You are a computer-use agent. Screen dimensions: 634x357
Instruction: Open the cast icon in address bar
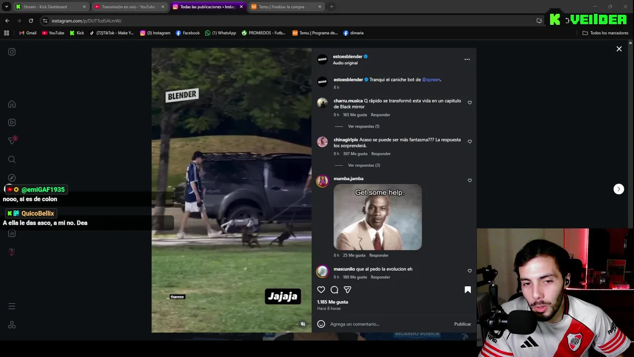(539, 21)
